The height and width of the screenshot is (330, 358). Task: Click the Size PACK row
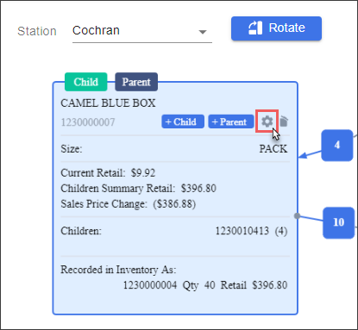click(x=174, y=149)
